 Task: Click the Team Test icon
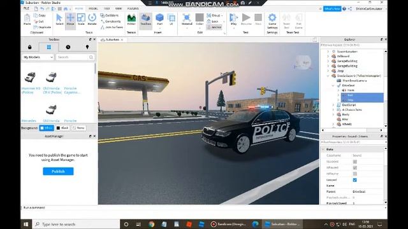tap(286, 21)
